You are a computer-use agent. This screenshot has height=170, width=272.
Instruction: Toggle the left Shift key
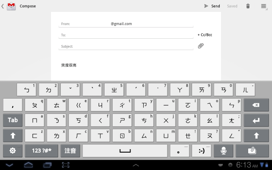13,136
